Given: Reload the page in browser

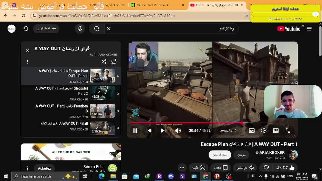Looking at the screenshot, I should pyautogui.click(x=23, y=16).
